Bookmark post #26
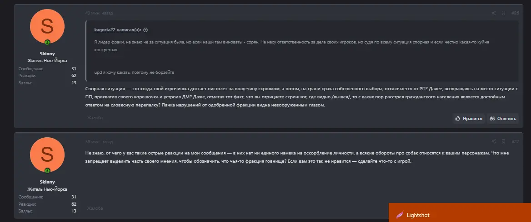The height and width of the screenshot is (222, 531). [x=503, y=13]
